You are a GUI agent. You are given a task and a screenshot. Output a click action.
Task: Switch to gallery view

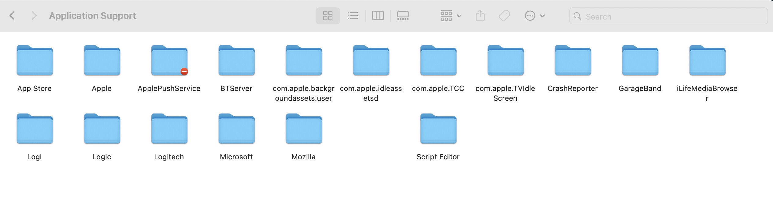coord(403,16)
